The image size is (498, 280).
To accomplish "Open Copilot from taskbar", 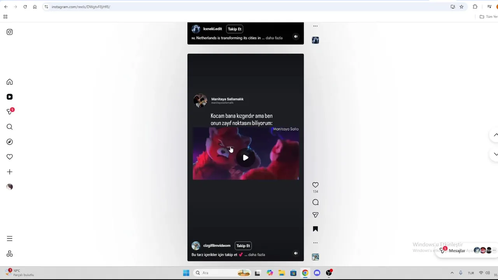I will [x=270, y=273].
